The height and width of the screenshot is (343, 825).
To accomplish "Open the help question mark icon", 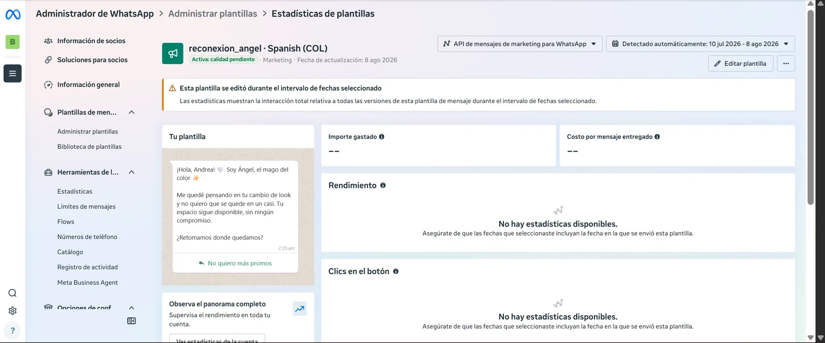I will pyautogui.click(x=12, y=330).
